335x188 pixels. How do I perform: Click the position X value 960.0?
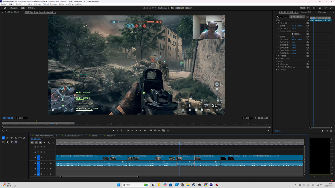(x=294, y=26)
